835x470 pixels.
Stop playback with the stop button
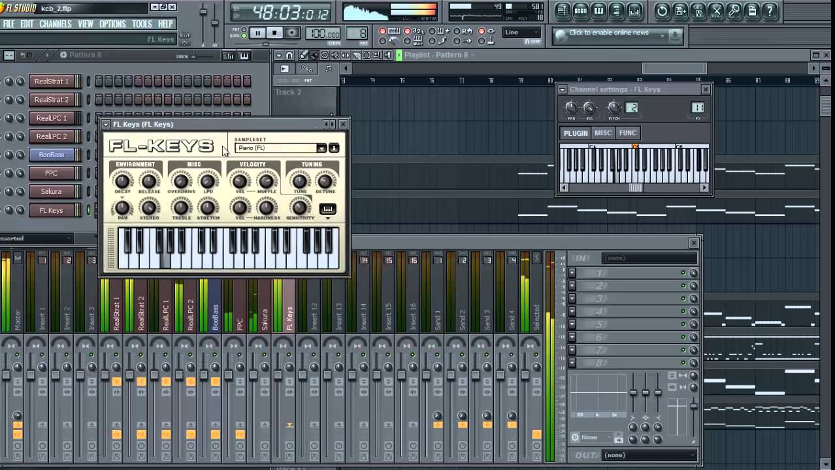click(x=275, y=33)
